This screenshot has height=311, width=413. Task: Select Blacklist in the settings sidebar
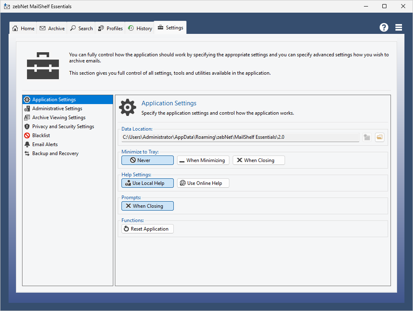pyautogui.click(x=41, y=136)
